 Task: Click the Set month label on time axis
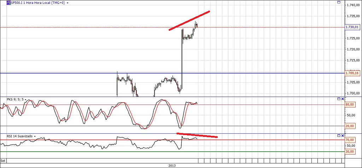(x=3, y=160)
